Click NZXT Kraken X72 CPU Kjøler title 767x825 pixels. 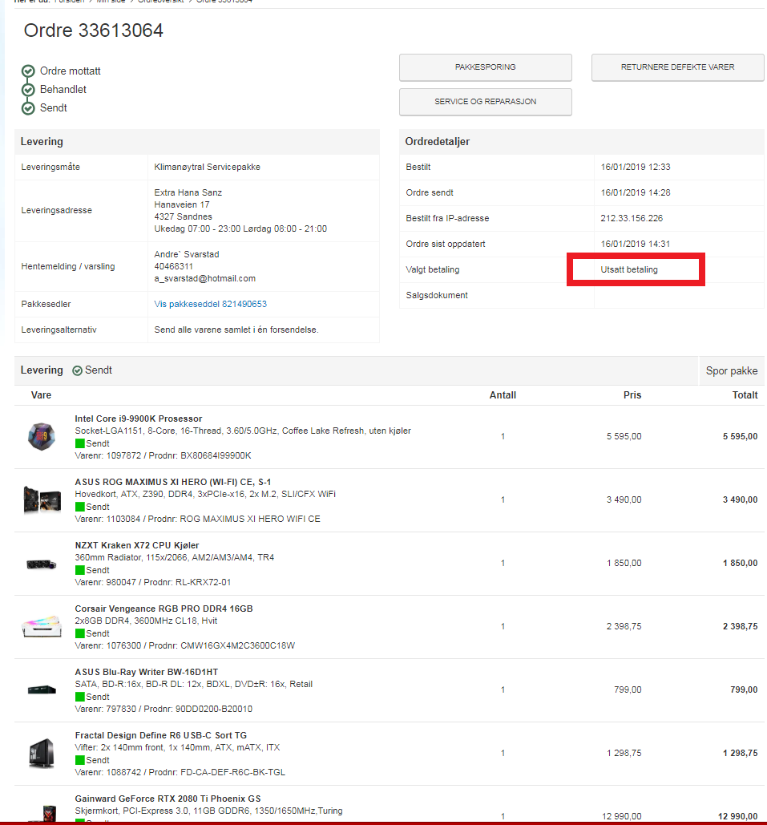click(x=137, y=546)
